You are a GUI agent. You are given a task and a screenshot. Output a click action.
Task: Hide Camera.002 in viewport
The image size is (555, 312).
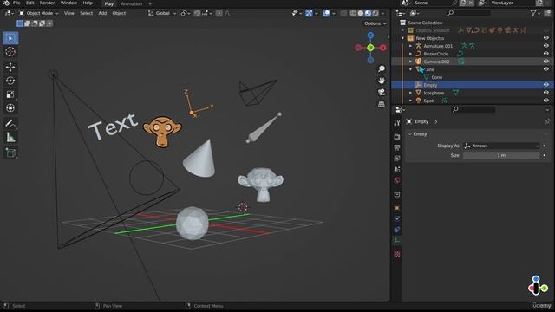coord(546,62)
